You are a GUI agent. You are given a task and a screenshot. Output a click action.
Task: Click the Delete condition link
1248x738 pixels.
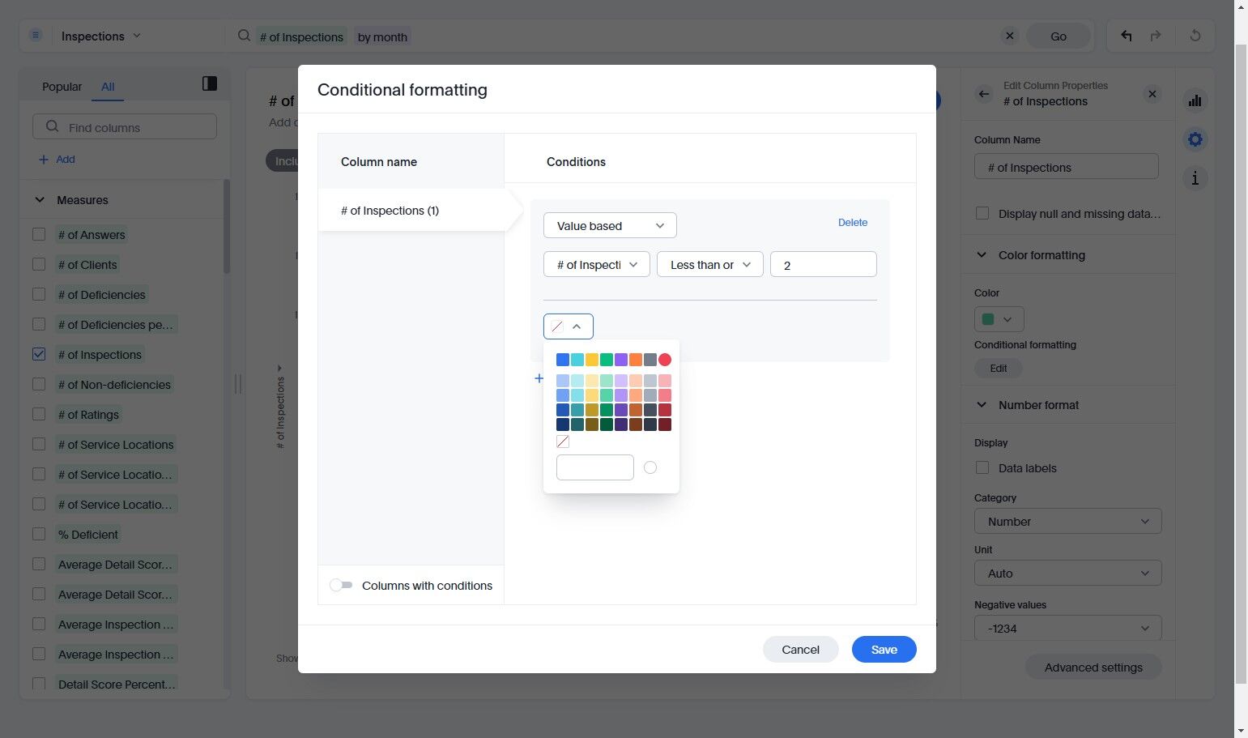point(852,222)
